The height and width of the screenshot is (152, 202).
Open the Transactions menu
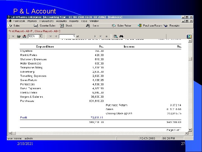pyautogui.click(x=47, y=21)
